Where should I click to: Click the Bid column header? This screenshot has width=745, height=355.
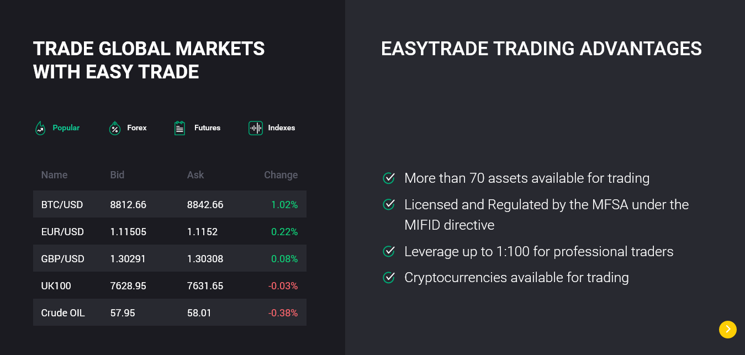[117, 175]
